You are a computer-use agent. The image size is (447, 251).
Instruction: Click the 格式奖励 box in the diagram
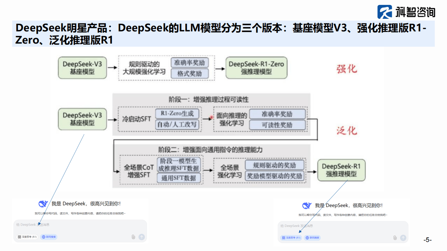click(190, 74)
